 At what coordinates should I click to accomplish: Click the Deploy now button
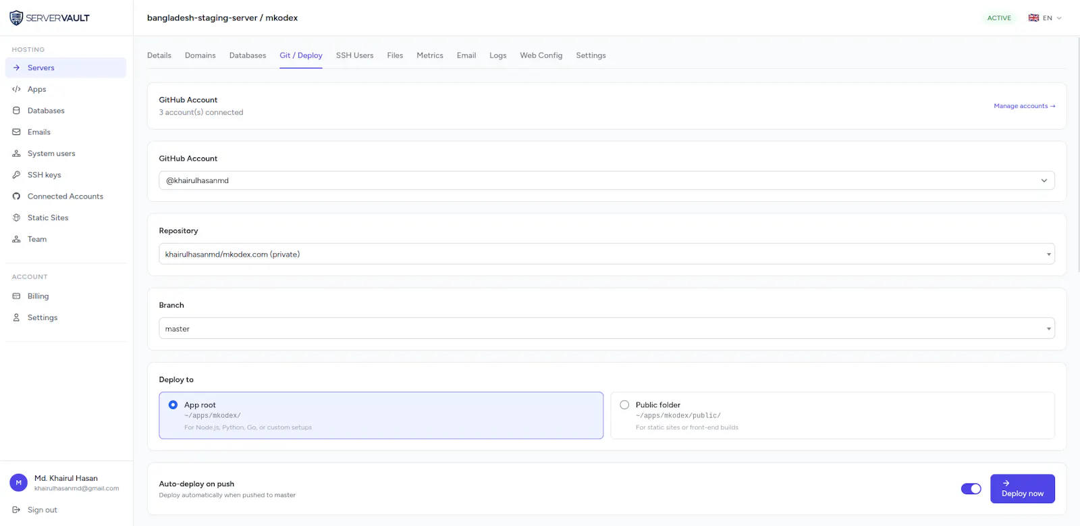pyautogui.click(x=1023, y=489)
